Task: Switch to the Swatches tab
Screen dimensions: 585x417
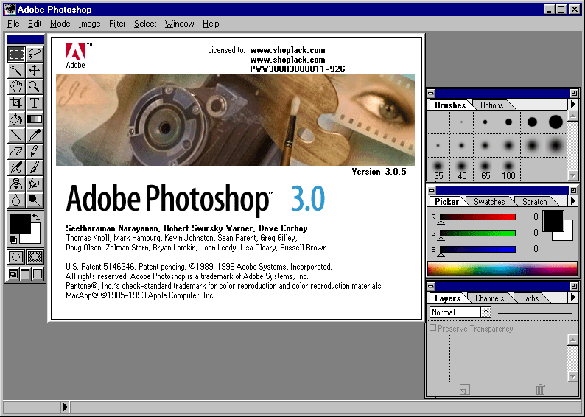Action: coord(489,202)
